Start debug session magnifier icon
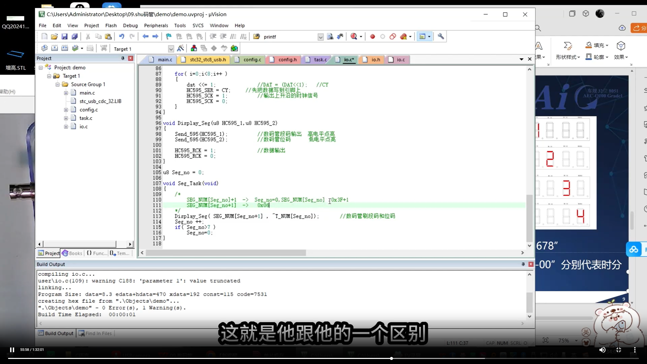Viewport: 647px width, 364px height. point(354,37)
